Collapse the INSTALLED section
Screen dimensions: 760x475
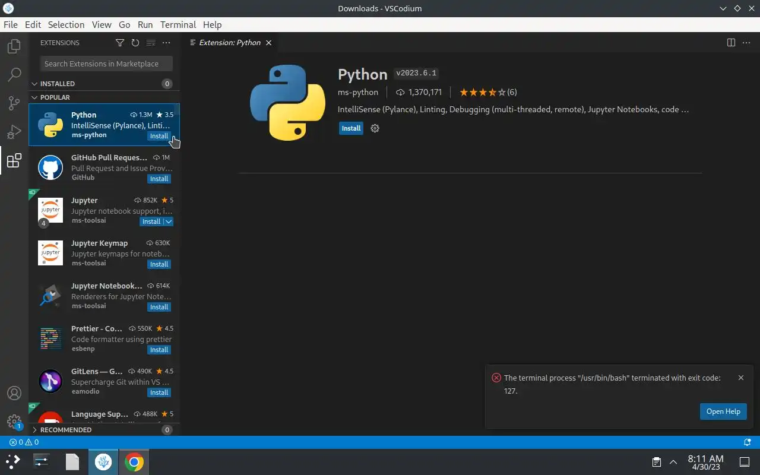tap(104, 84)
